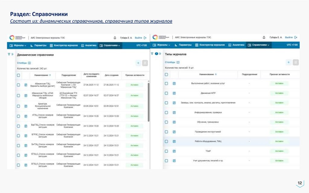The height and width of the screenshot is (193, 309).
Task: Select all rows via Динамические справочники header checkbox
Action: pos(18,75)
